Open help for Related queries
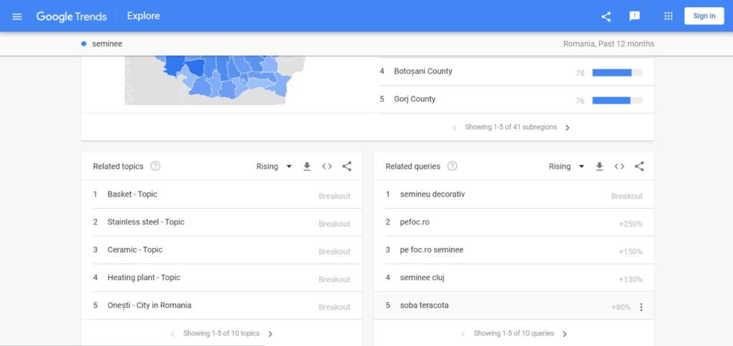The width and height of the screenshot is (733, 346). pos(452,167)
